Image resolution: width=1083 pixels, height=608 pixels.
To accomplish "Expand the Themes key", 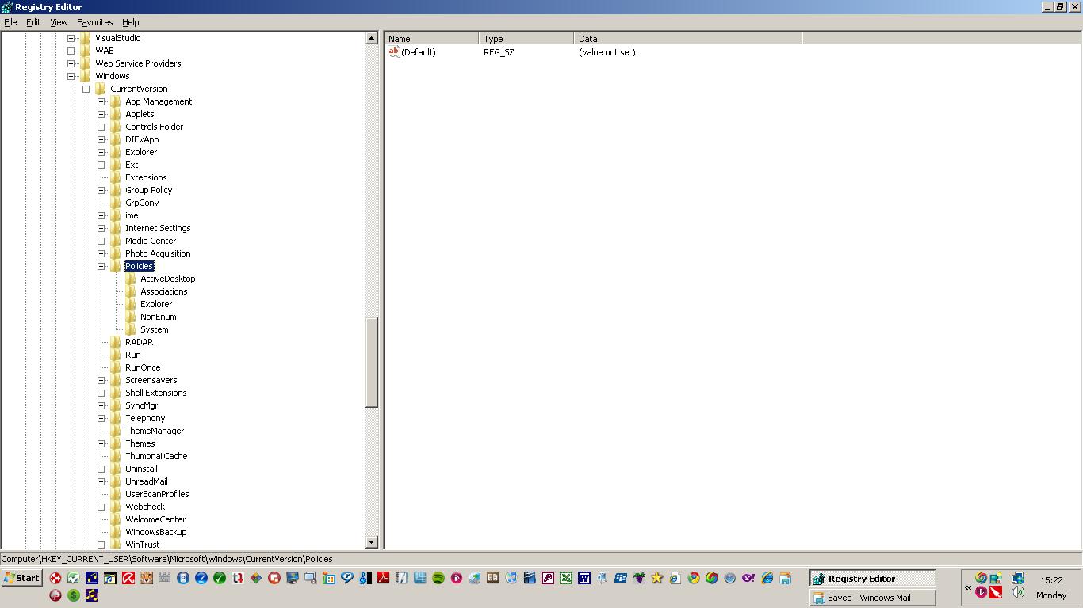I will pyautogui.click(x=101, y=443).
